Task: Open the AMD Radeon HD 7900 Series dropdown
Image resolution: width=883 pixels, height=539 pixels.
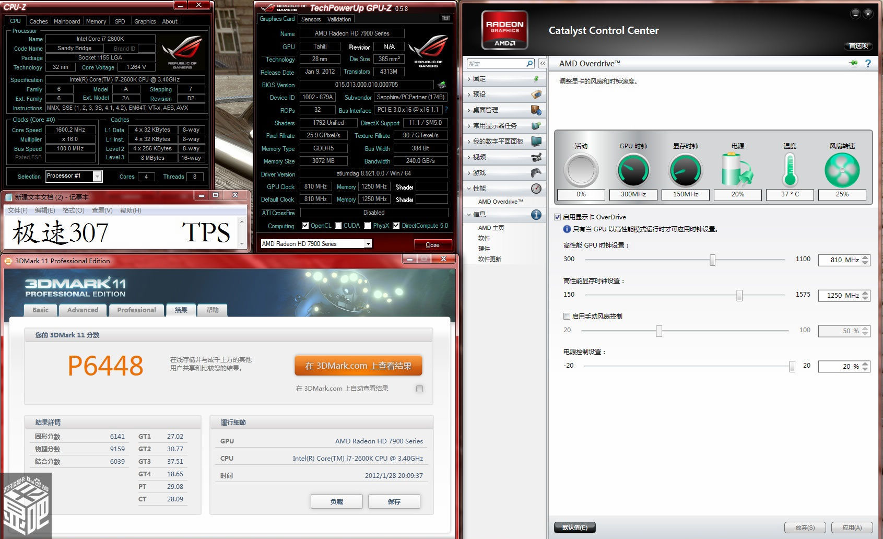Action: tap(368, 244)
